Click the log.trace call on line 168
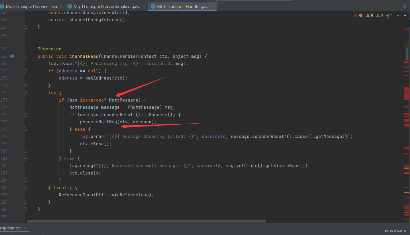 pos(60,64)
